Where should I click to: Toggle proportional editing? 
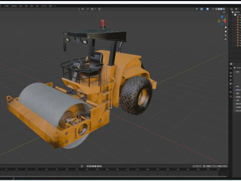[99, 9]
